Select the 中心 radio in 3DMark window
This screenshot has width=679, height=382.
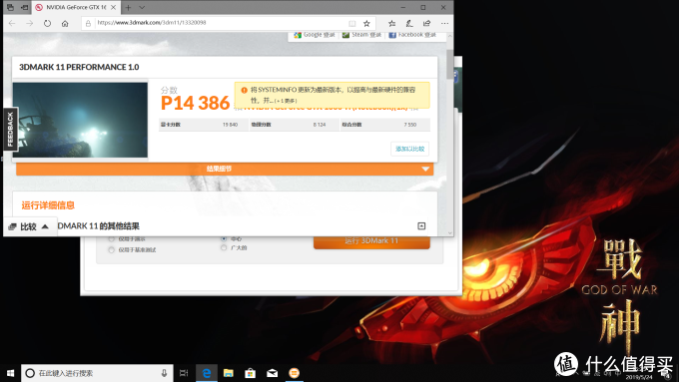tap(224, 238)
